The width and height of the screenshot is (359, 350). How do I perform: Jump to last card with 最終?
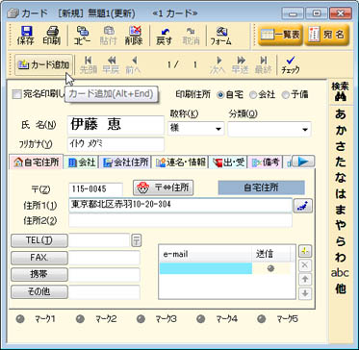click(x=264, y=65)
